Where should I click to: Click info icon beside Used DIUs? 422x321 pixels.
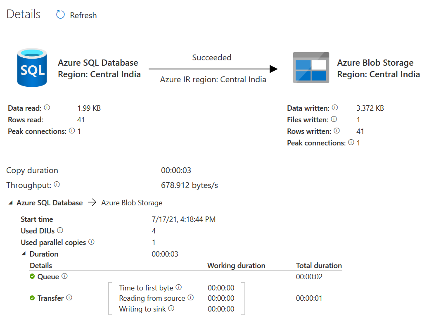coord(60,231)
